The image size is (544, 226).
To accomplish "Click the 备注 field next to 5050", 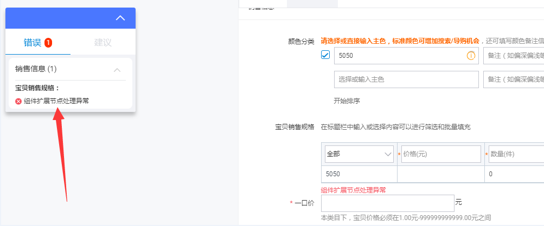I will (514, 56).
